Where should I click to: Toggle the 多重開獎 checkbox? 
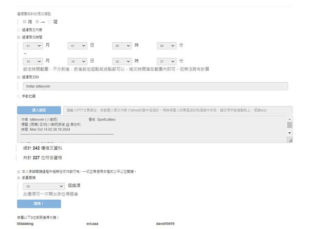click(19, 178)
